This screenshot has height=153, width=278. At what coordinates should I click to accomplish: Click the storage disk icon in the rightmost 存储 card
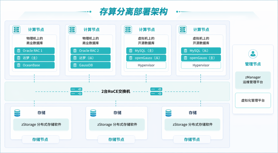tap(168, 113)
